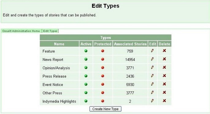Select the Protected column header
Image resolution: width=210 pixels, height=114 pixels.
pyautogui.click(x=103, y=44)
